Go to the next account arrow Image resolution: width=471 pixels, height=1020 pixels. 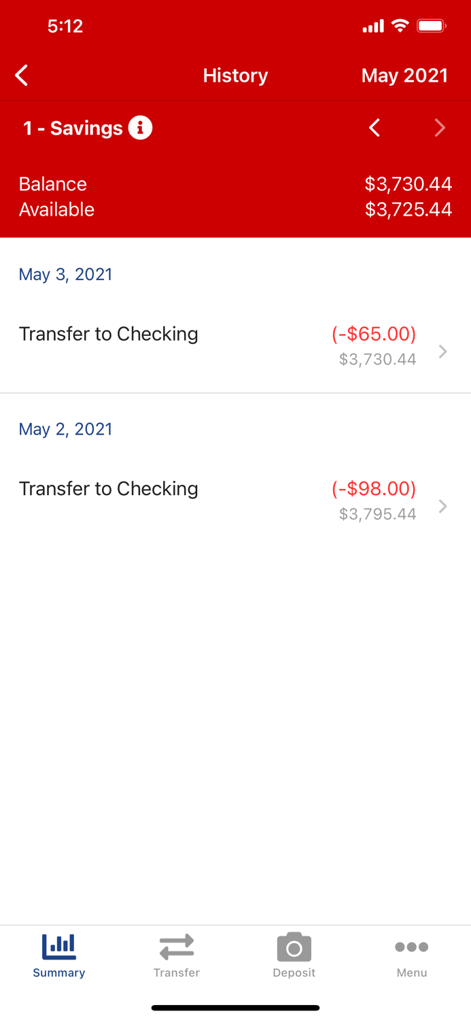point(440,128)
